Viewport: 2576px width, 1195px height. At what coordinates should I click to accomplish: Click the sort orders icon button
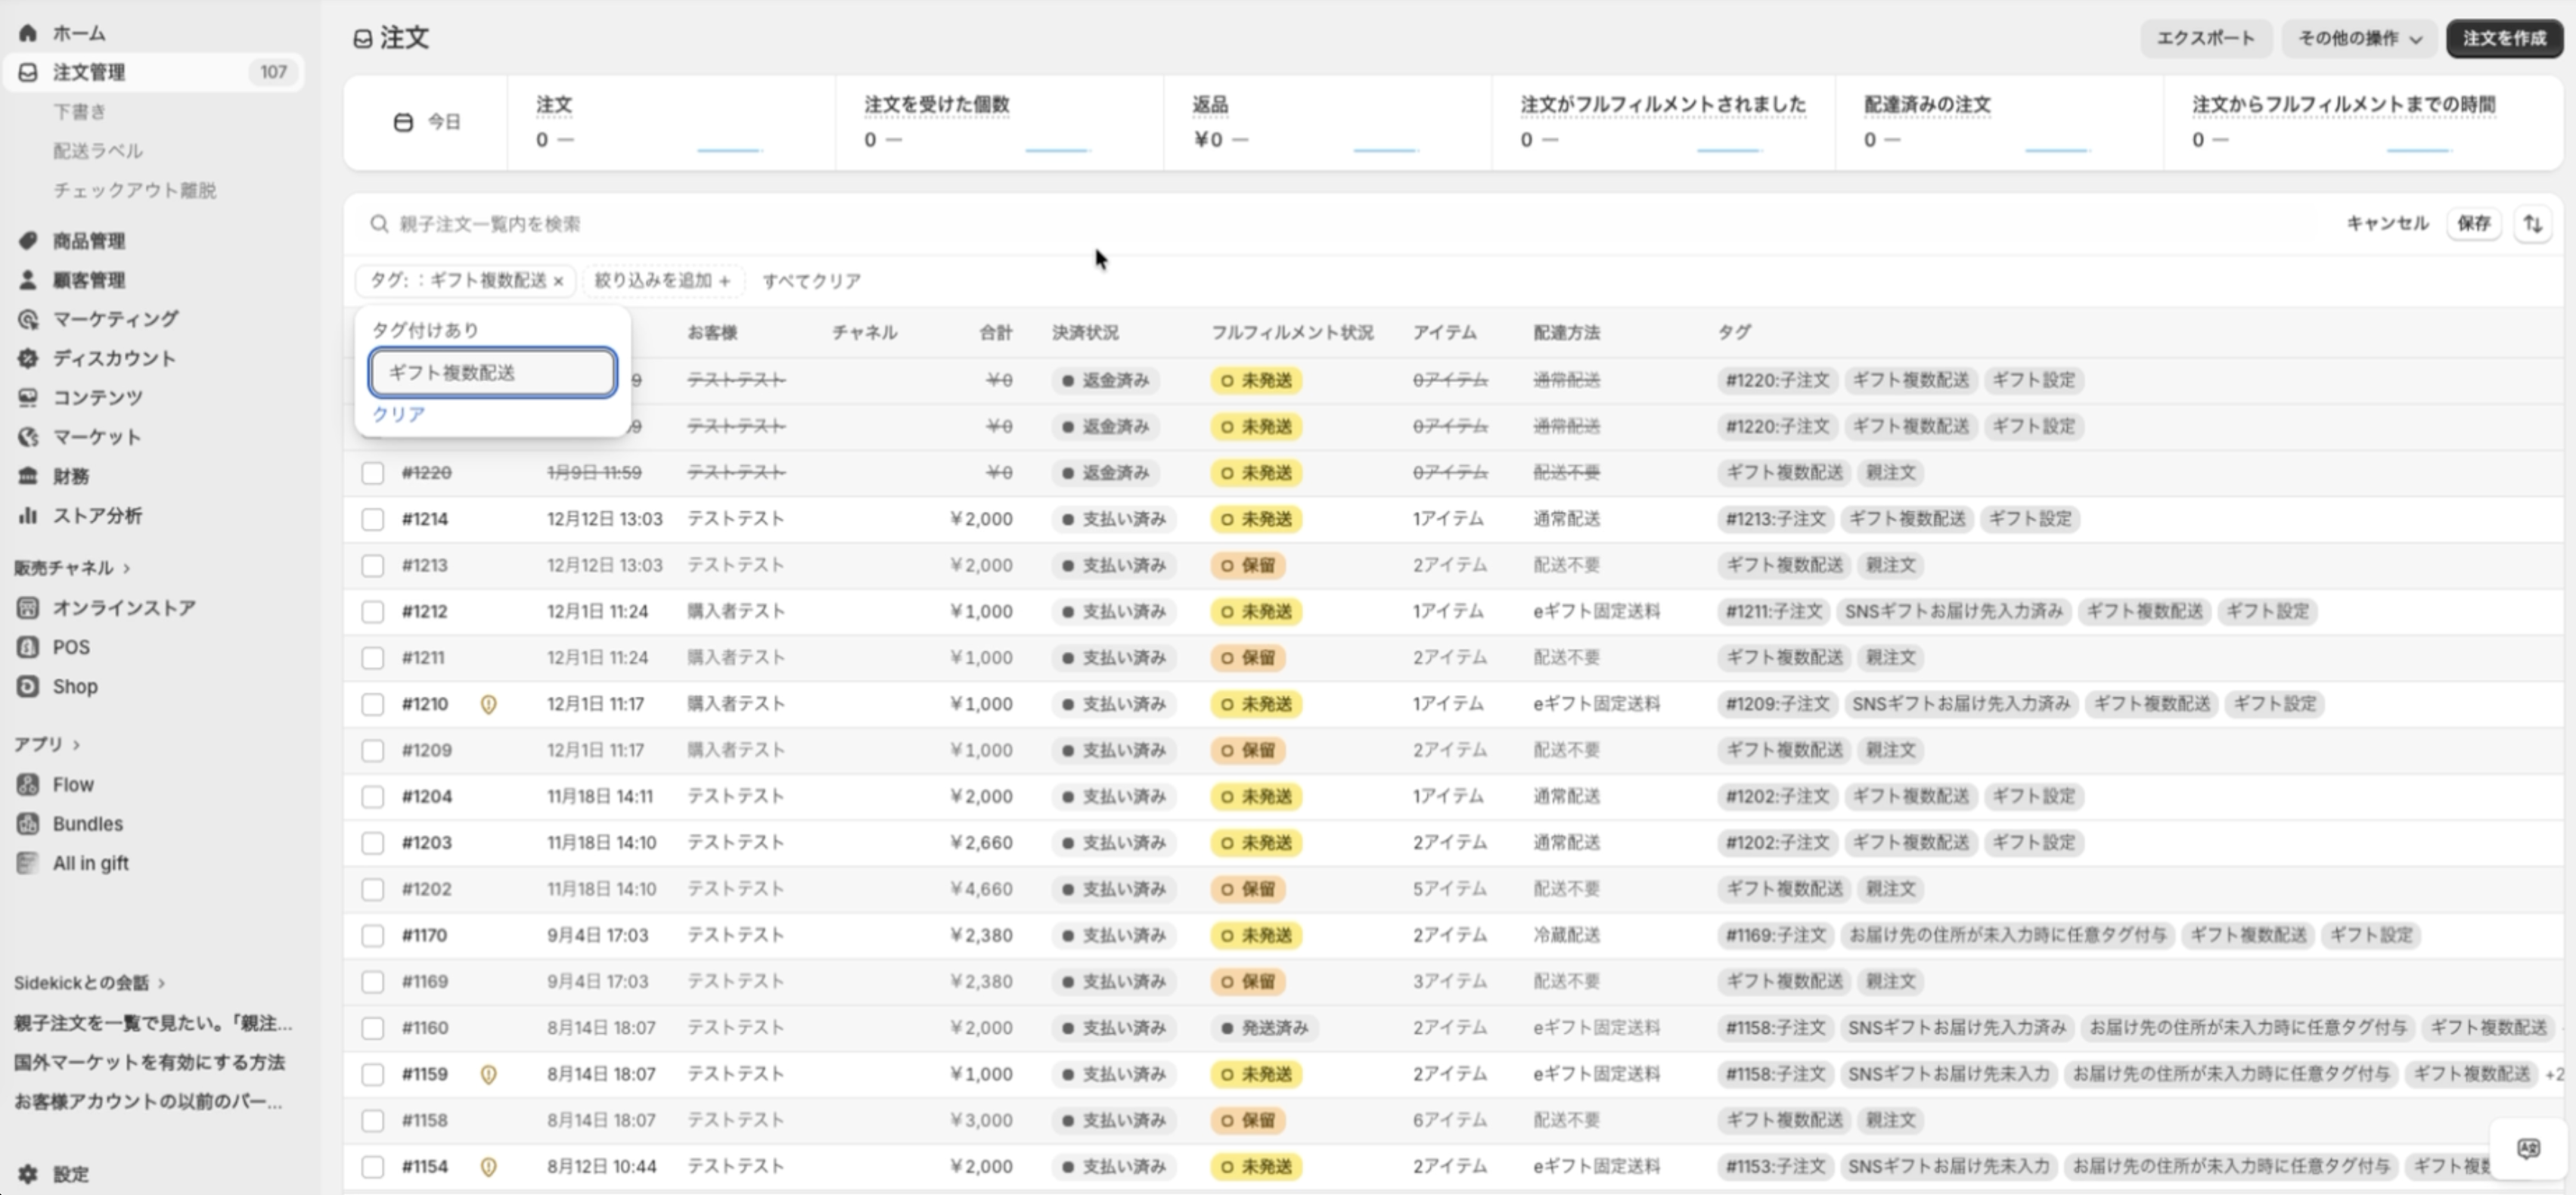point(2532,224)
